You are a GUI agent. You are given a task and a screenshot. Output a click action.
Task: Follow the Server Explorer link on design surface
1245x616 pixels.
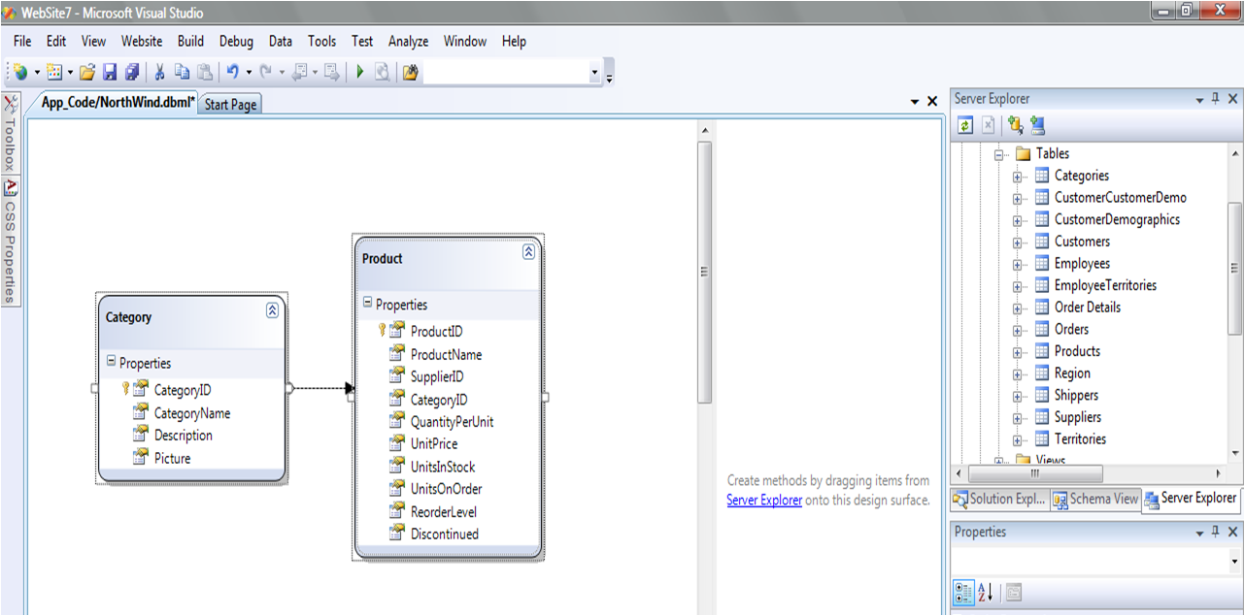[764, 501]
